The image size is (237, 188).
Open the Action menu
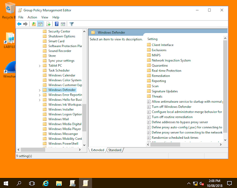click(32, 17)
